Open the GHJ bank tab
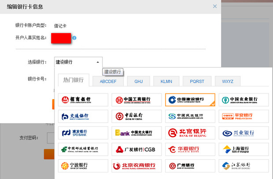The height and width of the screenshot is (179, 273). 139,81
